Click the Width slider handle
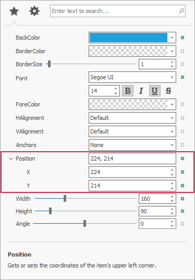This screenshot has width=195, height=280. pos(65,199)
